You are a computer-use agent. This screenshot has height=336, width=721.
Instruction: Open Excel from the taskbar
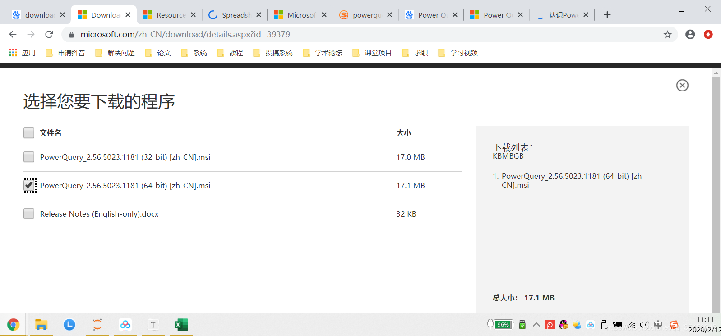(x=181, y=325)
